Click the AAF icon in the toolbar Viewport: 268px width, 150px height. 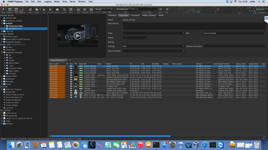click(x=167, y=10)
